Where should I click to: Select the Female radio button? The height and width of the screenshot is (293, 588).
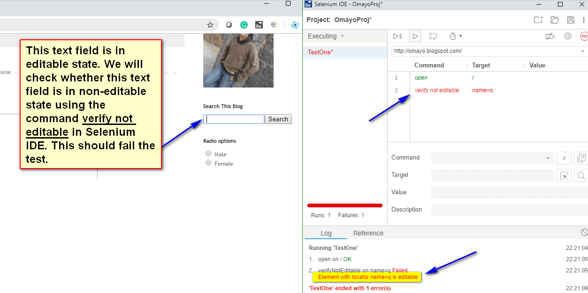click(208, 163)
